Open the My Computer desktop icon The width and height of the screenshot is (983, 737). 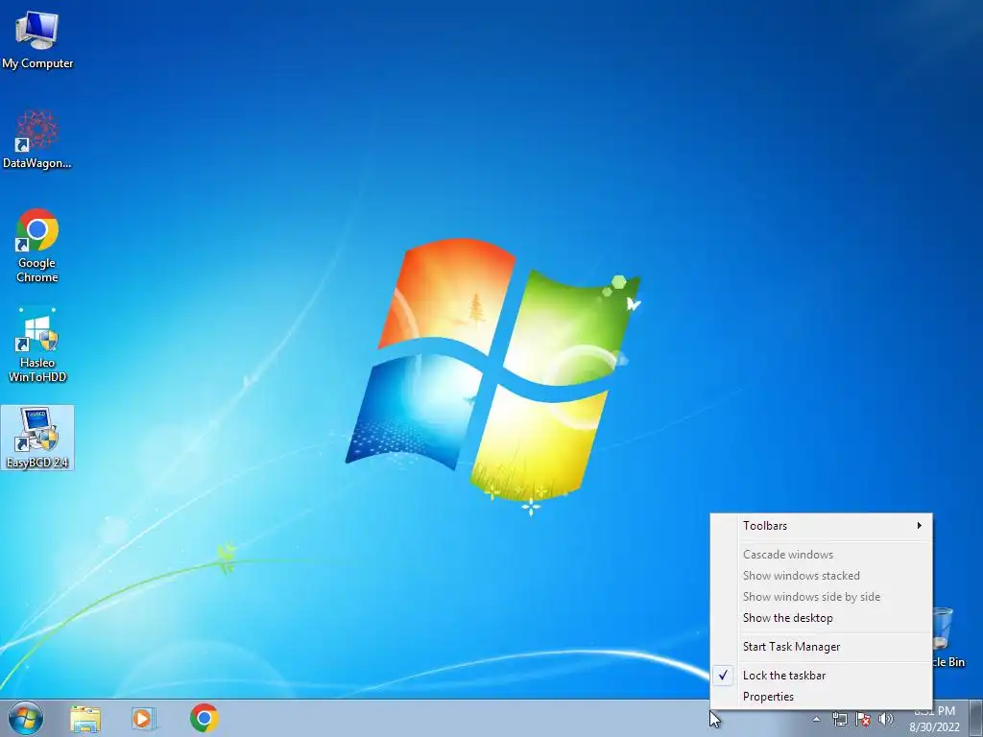click(x=37, y=40)
